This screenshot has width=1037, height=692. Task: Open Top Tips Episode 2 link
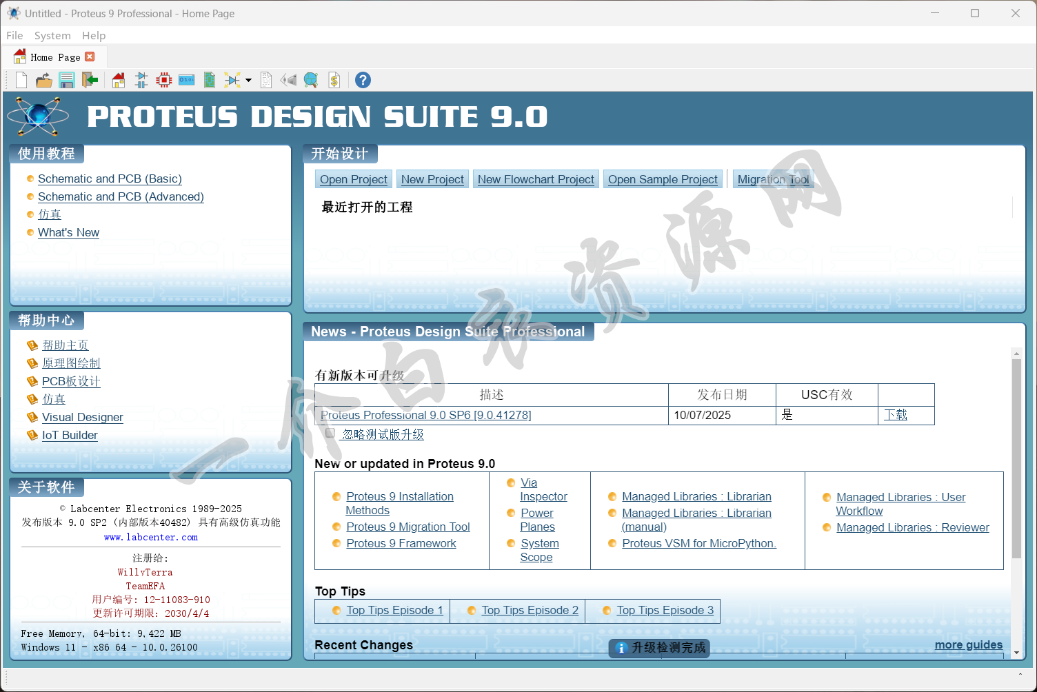(530, 610)
